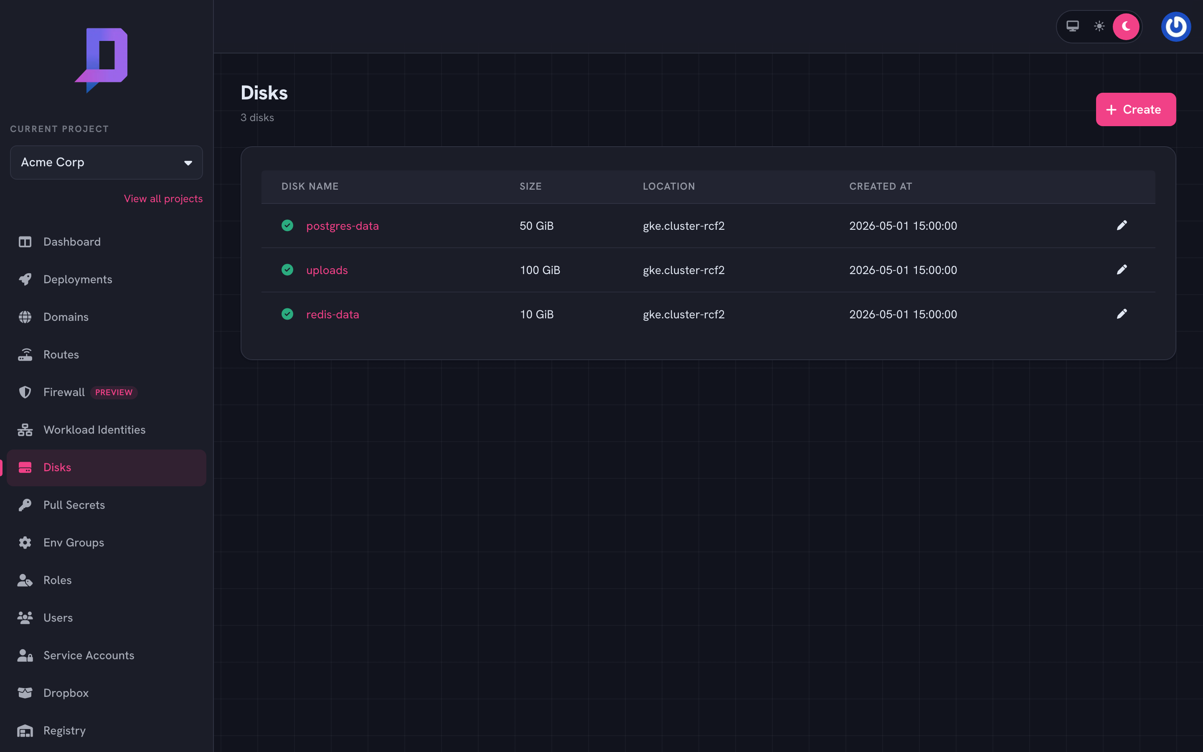Click redis-data row created timestamp
This screenshot has width=1203, height=752.
tap(903, 314)
